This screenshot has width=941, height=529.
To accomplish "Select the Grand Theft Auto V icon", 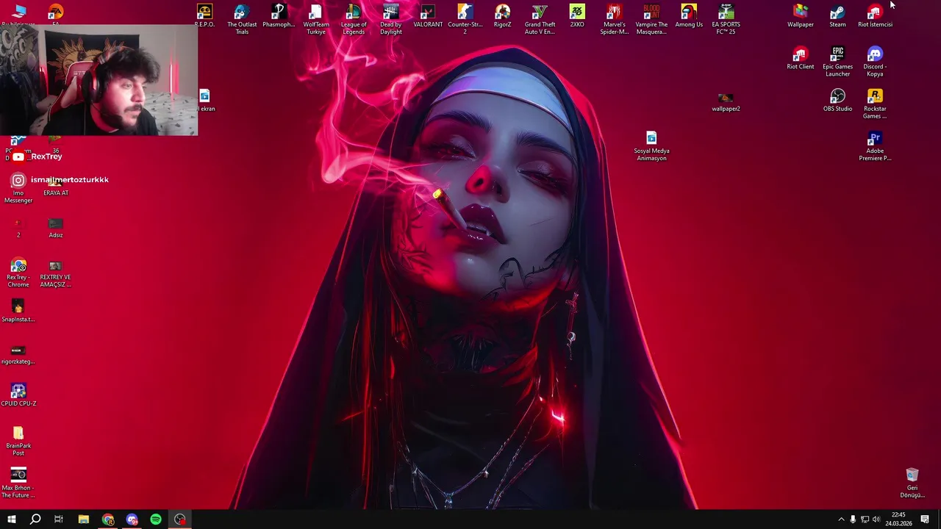I will click(x=540, y=19).
